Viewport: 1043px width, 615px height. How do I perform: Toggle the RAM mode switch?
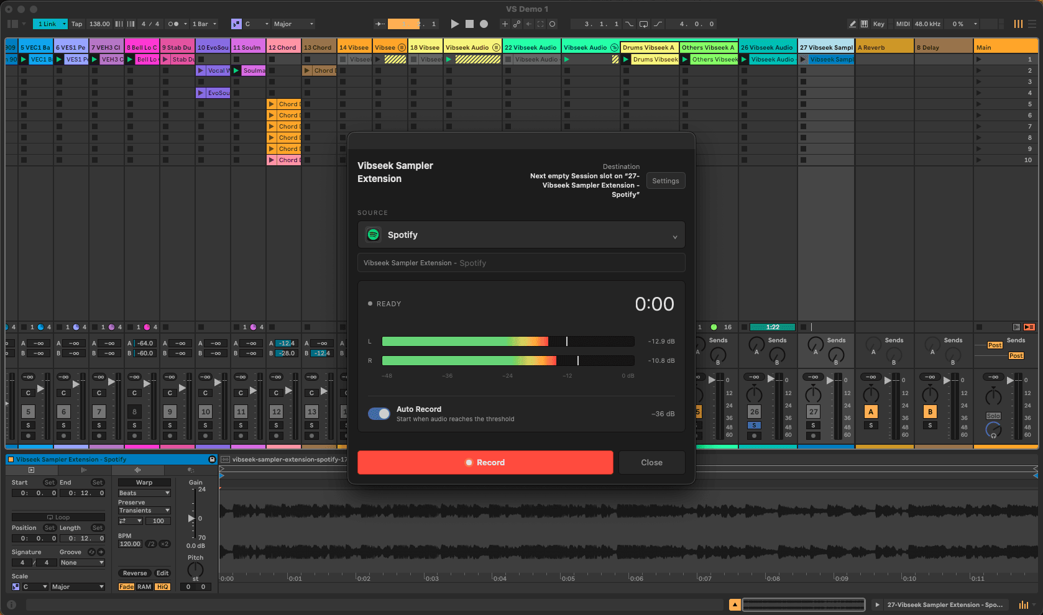(x=144, y=586)
